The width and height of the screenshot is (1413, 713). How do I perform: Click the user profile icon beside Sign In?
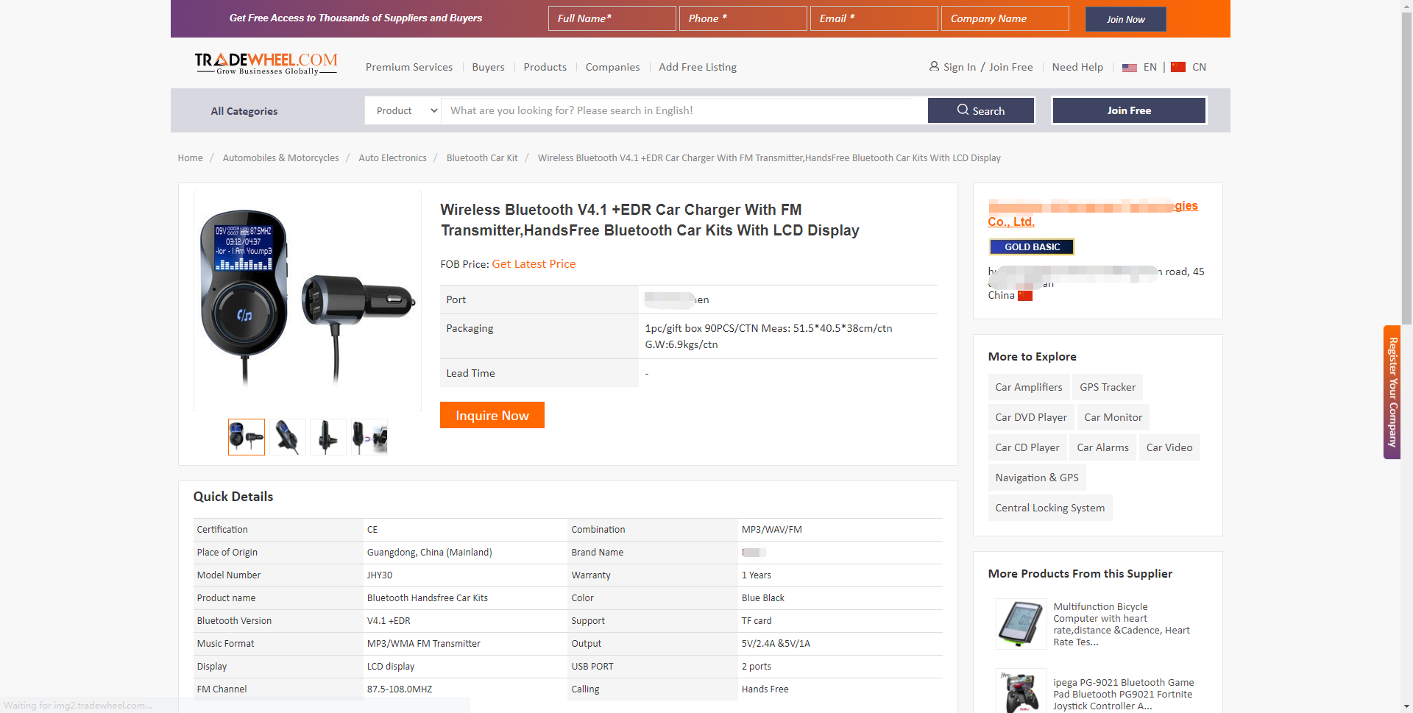pos(934,66)
